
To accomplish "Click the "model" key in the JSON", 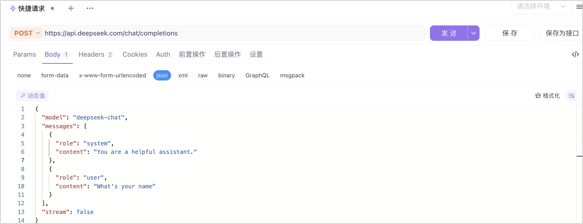I will (54, 118).
